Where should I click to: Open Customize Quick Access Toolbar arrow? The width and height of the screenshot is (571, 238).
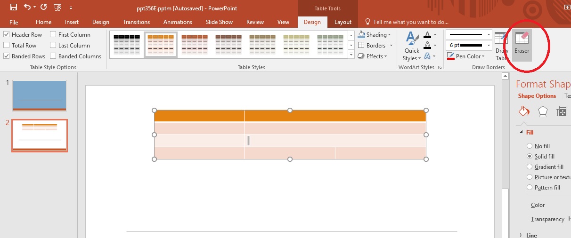tap(71, 8)
